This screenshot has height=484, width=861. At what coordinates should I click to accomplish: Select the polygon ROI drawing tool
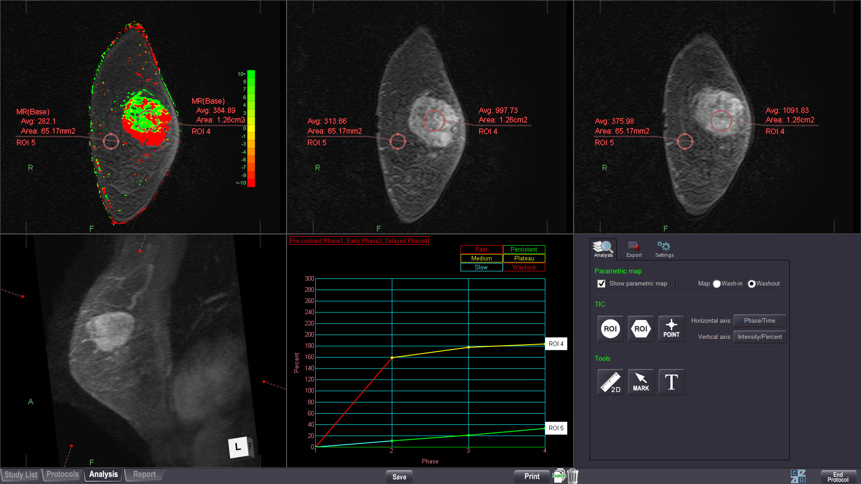point(640,329)
